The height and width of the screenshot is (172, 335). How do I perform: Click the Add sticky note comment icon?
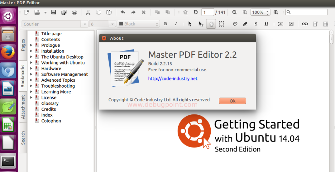click(x=235, y=24)
